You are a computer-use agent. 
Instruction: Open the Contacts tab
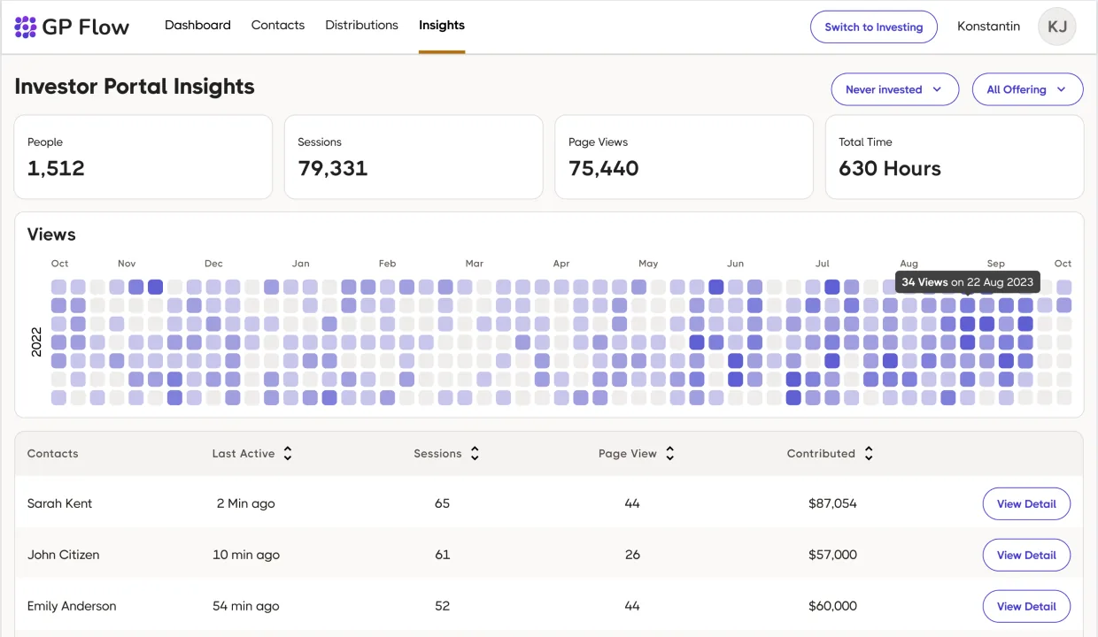click(x=278, y=25)
